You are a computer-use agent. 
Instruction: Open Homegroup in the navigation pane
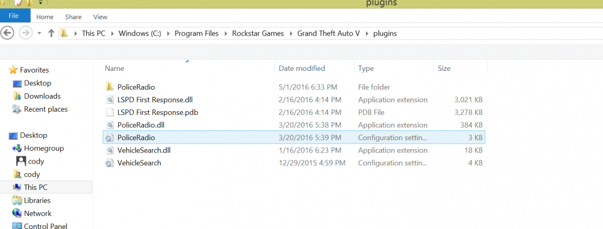tap(44, 148)
